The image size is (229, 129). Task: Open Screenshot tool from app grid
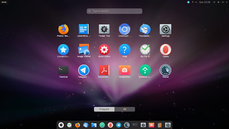[x=125, y=70]
